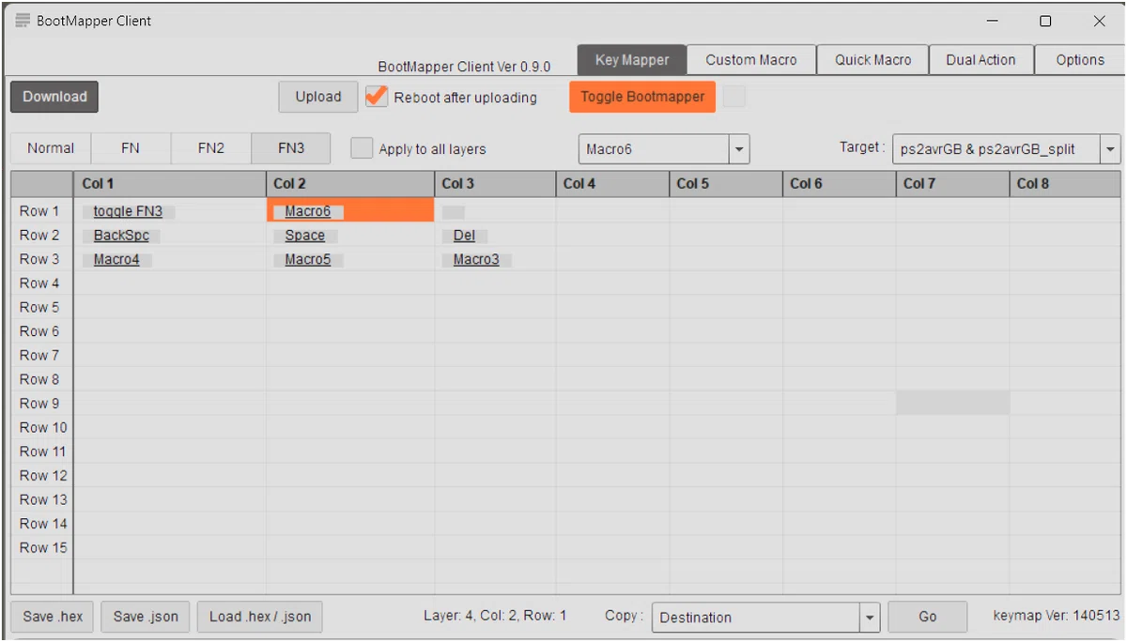
Task: Open the Dual Action tab
Action: 980,60
